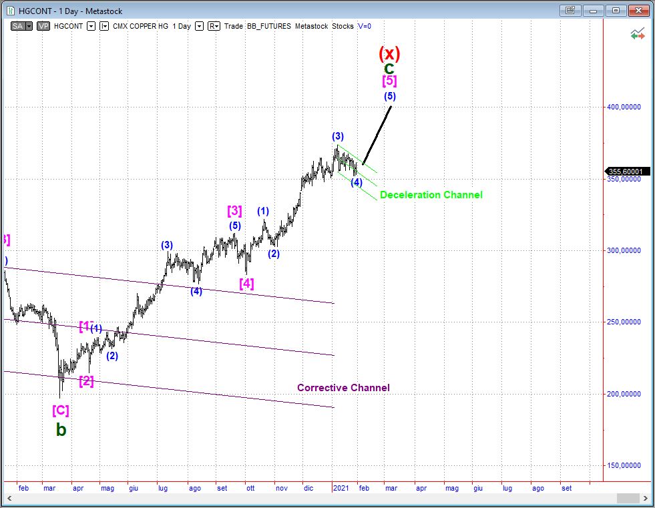Select the black projection trend line
Image resolution: width=655 pixels, height=508 pixels.
377,136
